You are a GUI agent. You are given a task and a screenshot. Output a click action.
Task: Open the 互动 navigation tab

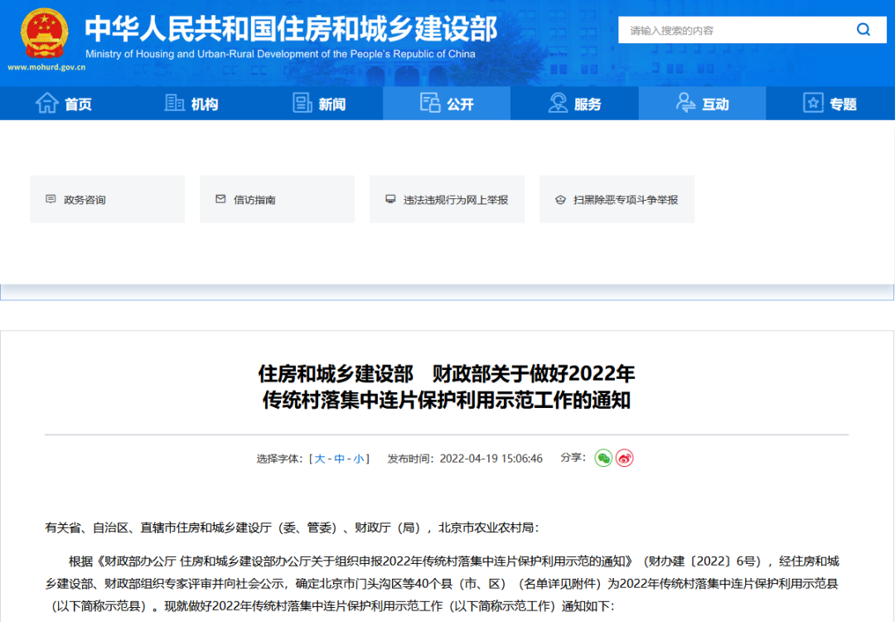[702, 104]
